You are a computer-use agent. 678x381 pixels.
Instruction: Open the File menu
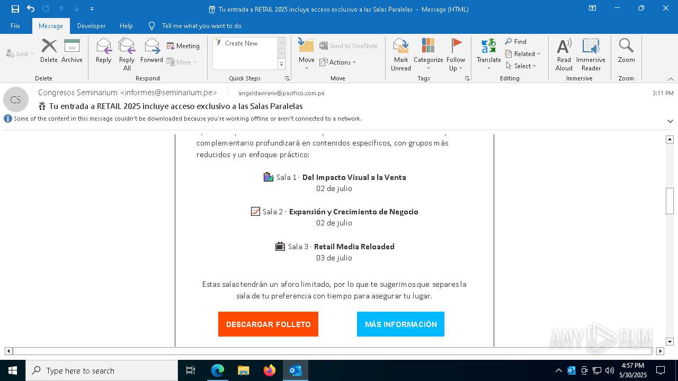(x=15, y=26)
